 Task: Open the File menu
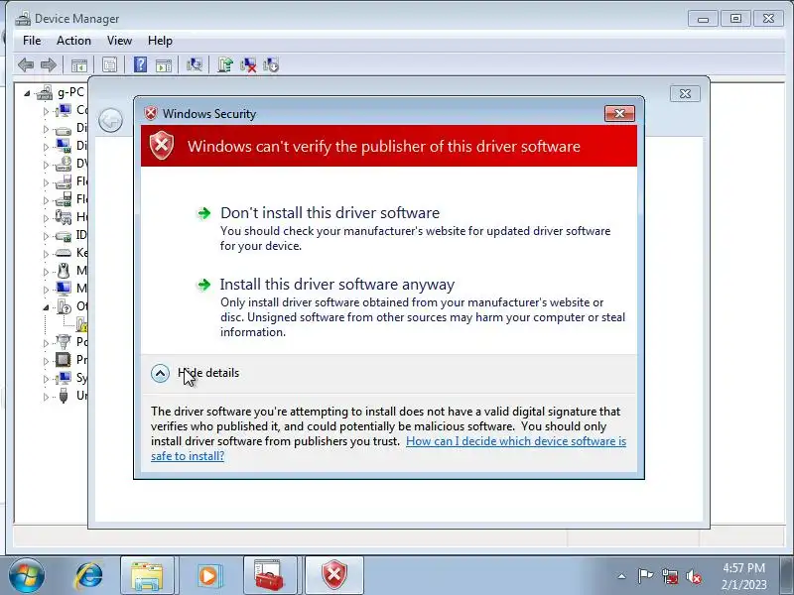[32, 41]
